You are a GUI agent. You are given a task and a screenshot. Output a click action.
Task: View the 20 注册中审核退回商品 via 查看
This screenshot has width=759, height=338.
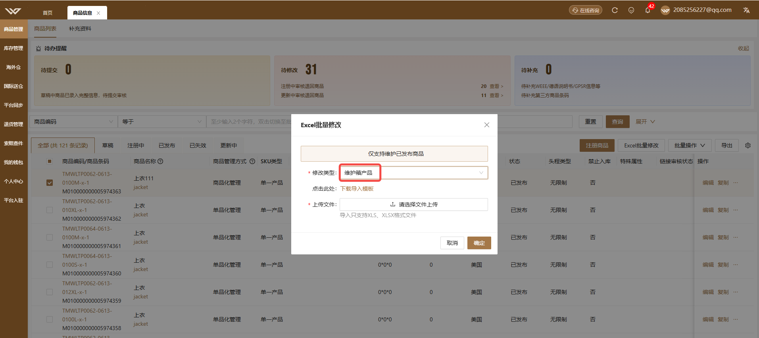point(496,86)
